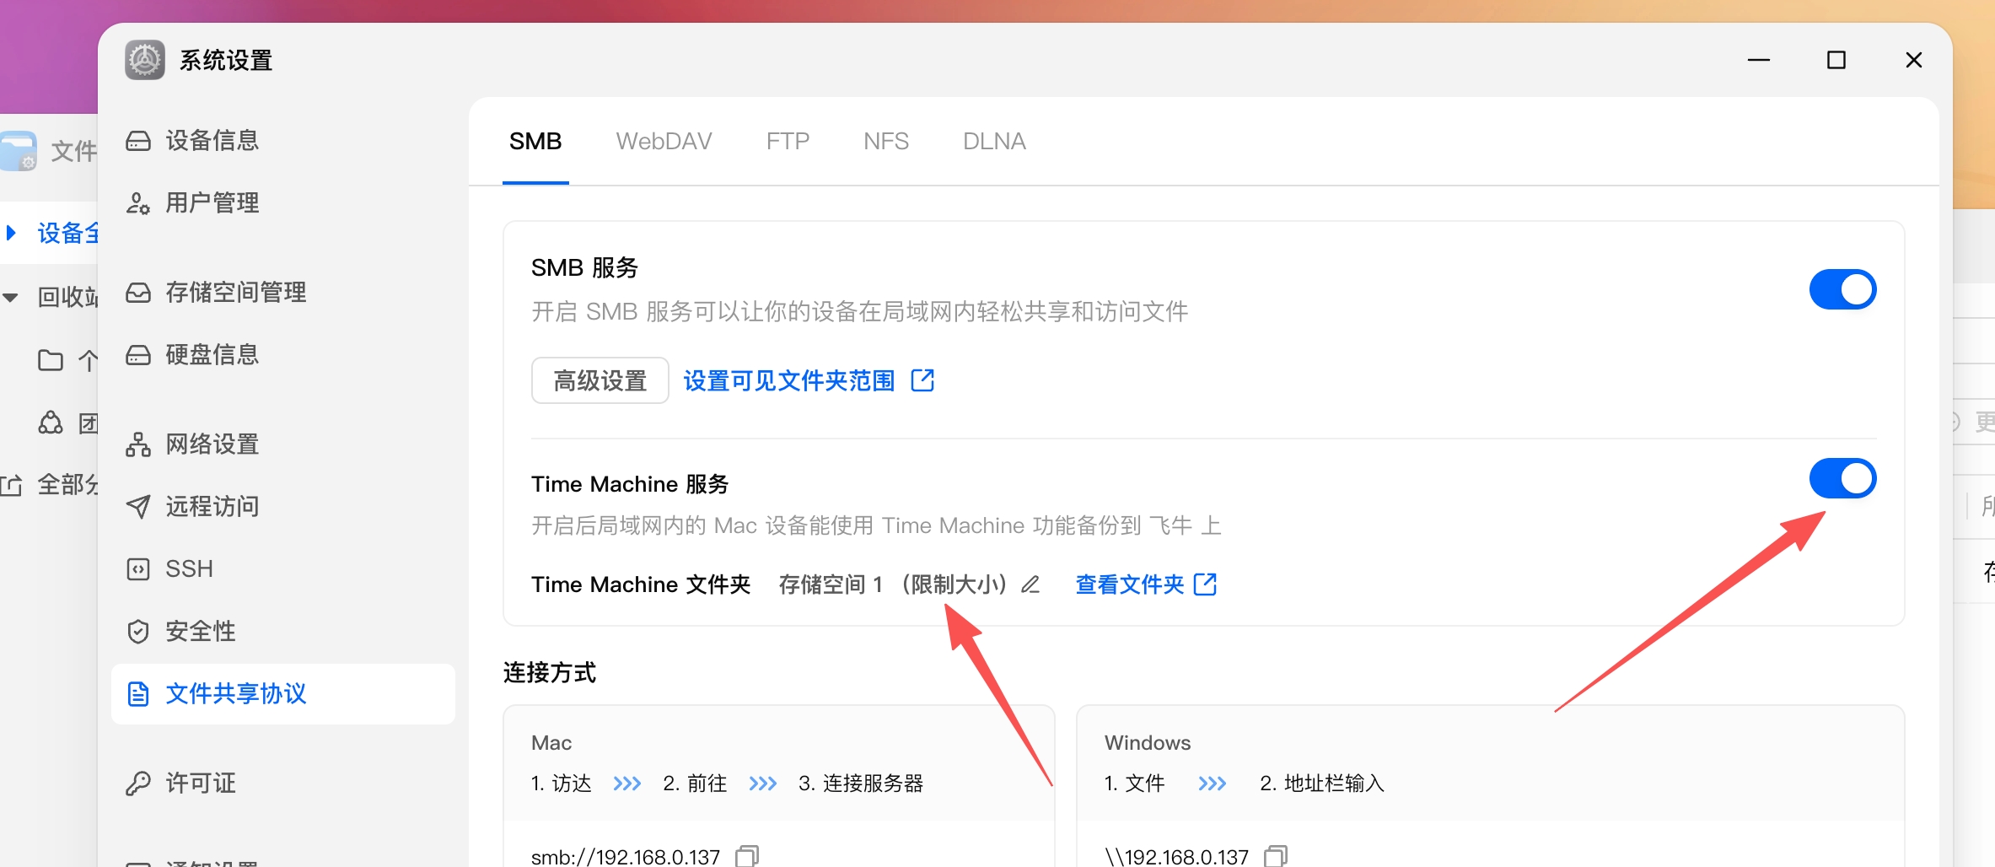The width and height of the screenshot is (1995, 867).
Task: Select the NFS tab
Action: (886, 141)
